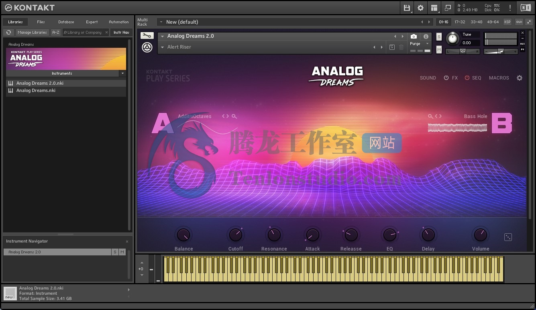Click the Kontakt logo top left
The width and height of the screenshot is (536, 310).
coord(29,8)
